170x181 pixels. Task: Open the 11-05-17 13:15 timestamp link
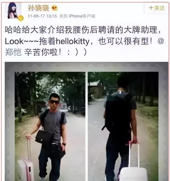point(42,16)
